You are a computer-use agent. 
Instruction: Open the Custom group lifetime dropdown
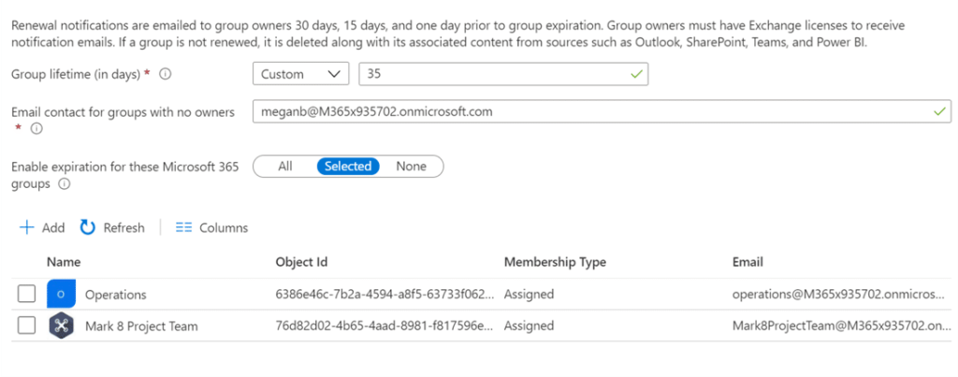coord(300,74)
